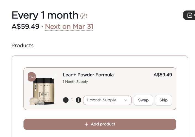
Task: Decrease quantity with the minus icon
Action: (66, 100)
